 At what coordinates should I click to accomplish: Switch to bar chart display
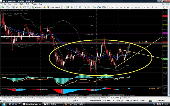(x=64, y=7)
